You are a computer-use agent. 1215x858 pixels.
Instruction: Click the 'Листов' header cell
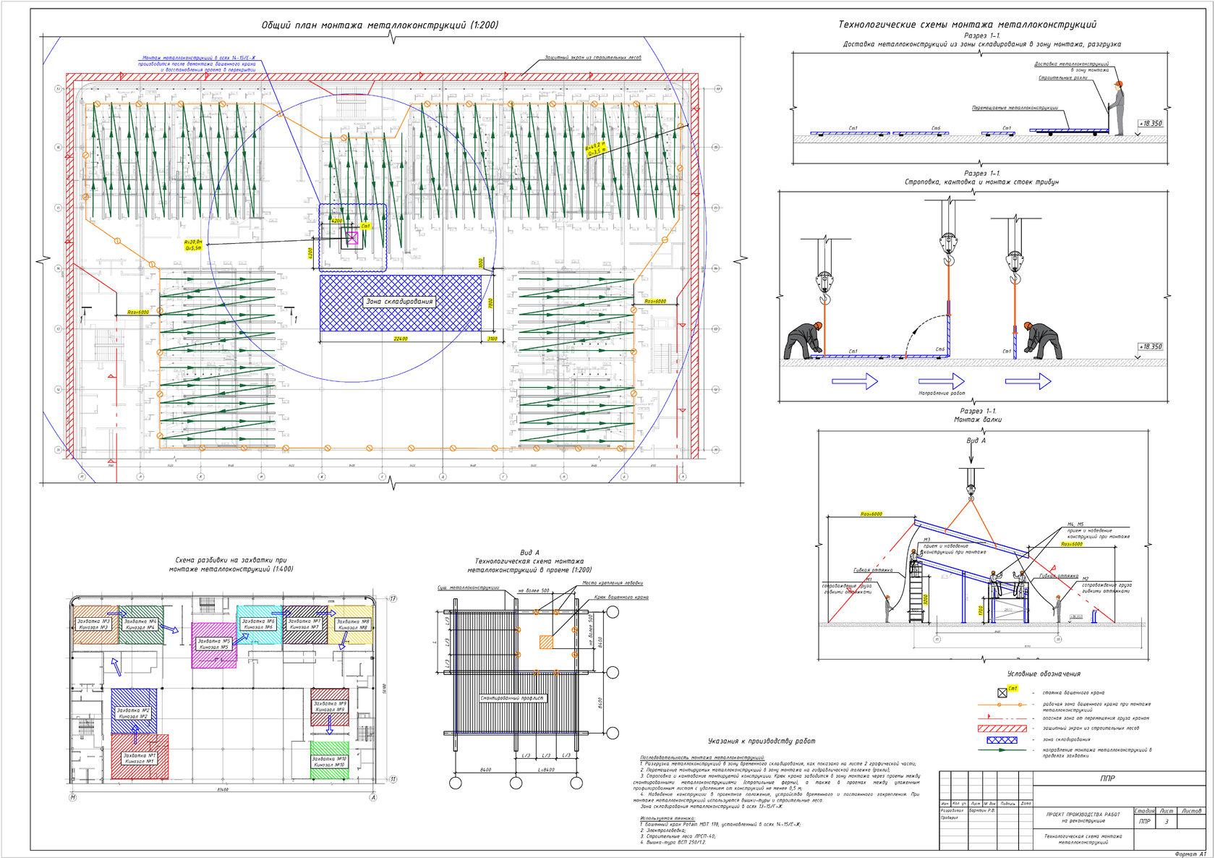tap(1191, 811)
